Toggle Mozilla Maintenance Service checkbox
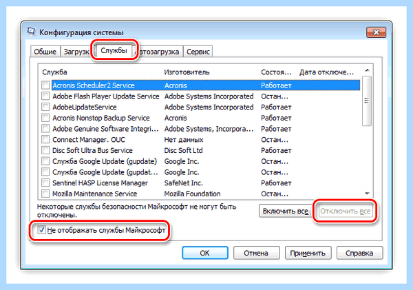The image size is (413, 290). tap(45, 194)
